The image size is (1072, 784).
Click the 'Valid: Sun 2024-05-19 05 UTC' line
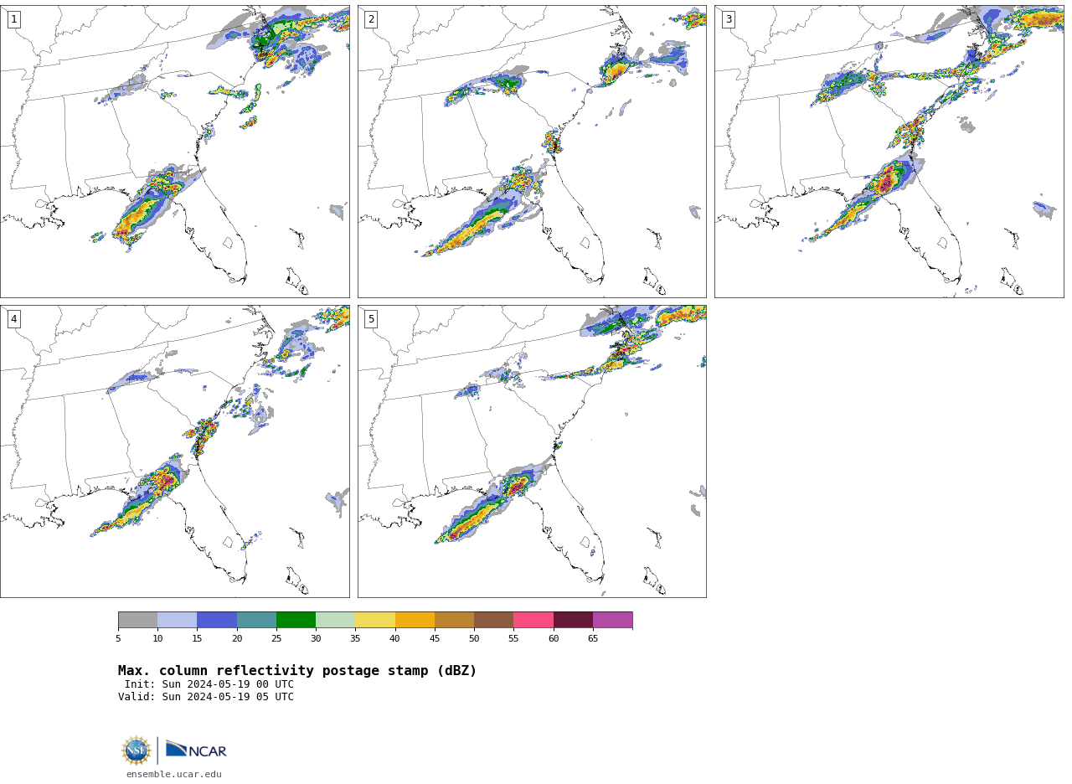point(206,697)
